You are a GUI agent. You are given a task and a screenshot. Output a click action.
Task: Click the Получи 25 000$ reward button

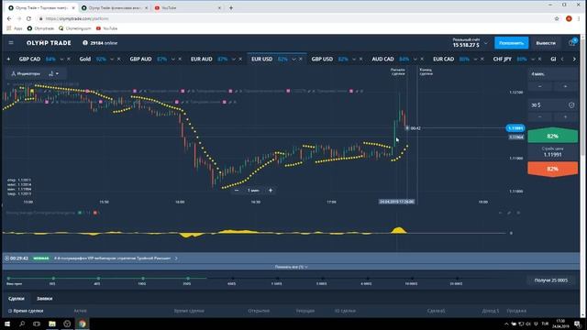coord(550,280)
